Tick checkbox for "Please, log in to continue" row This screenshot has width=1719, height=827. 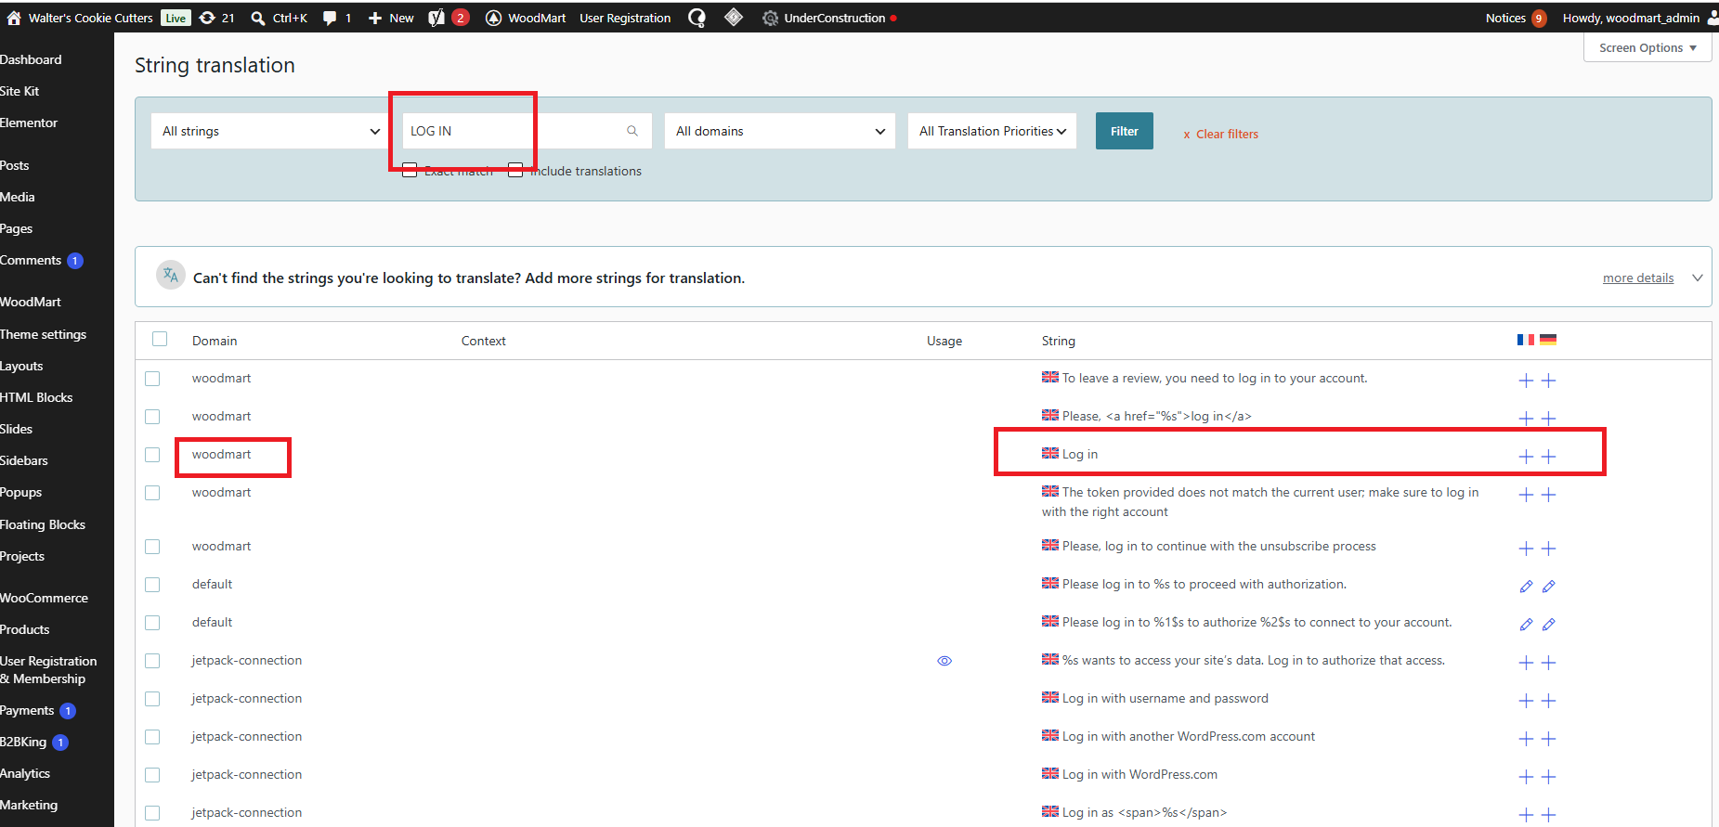152,547
